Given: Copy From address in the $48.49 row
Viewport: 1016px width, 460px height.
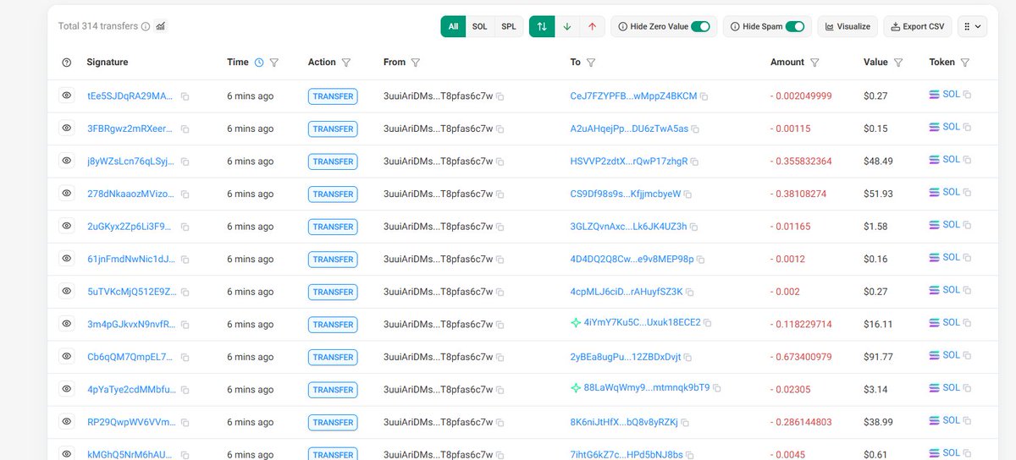Looking at the screenshot, I should [x=500, y=162].
